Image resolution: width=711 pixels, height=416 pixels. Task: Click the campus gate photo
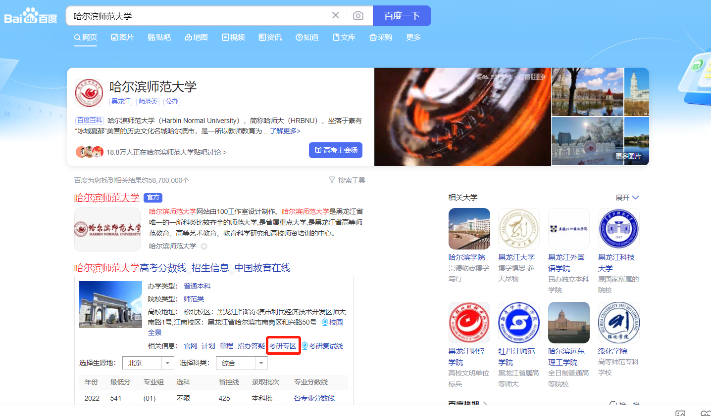click(110, 304)
